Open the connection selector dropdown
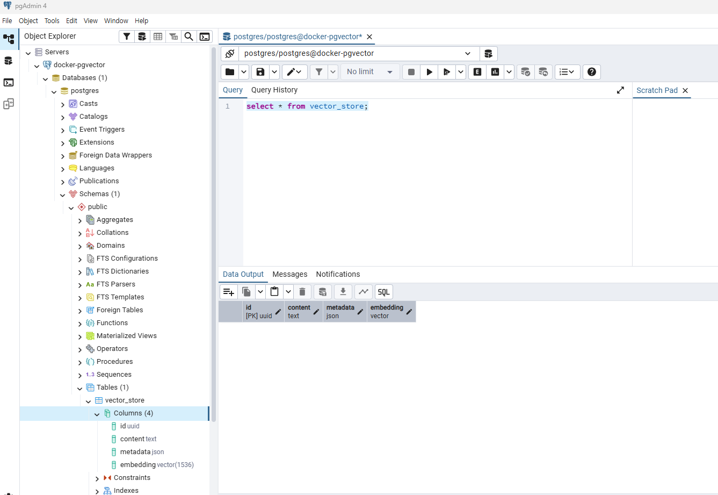Screen dimensions: 718x495 coord(468,54)
